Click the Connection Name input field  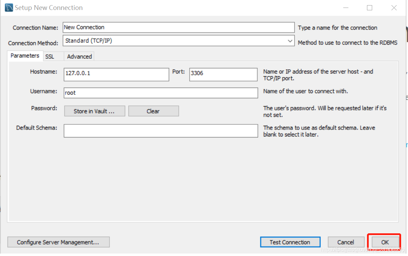[x=178, y=27]
